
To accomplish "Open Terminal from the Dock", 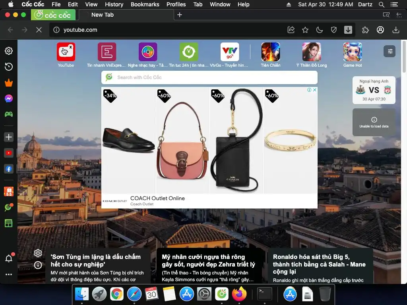I will pos(264,294).
